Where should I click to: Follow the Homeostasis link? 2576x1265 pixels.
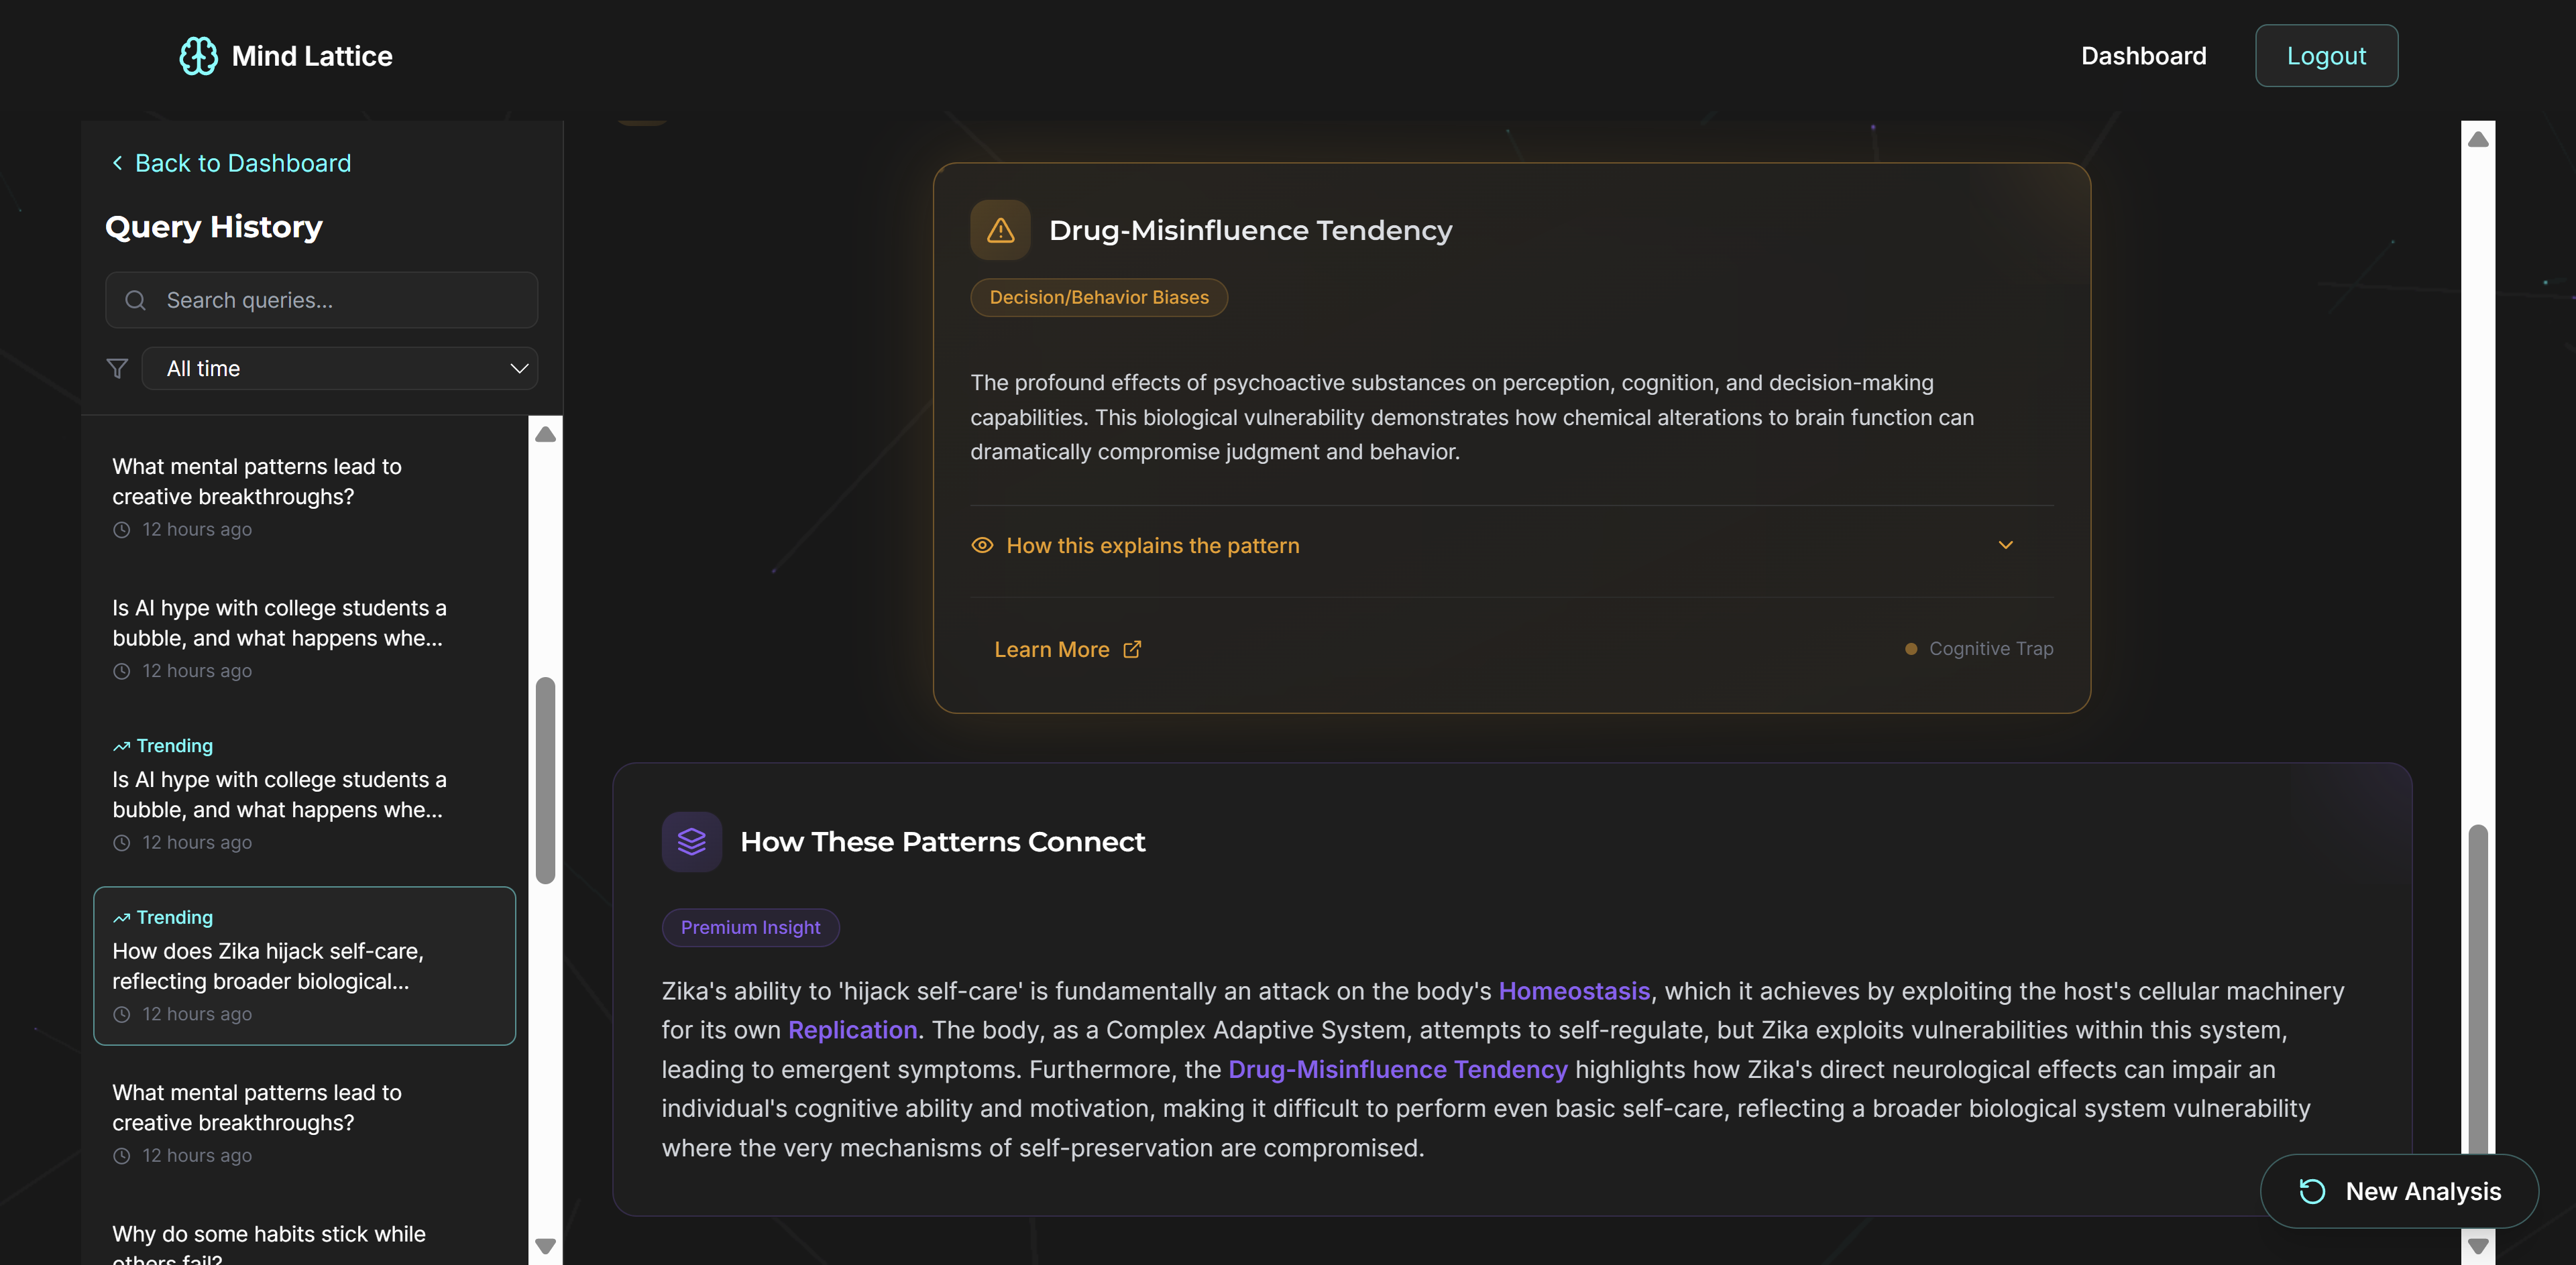1574,991
